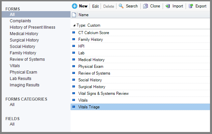The image size is (212, 134).
Task: Select the Family History form row
Action: click(140, 39)
